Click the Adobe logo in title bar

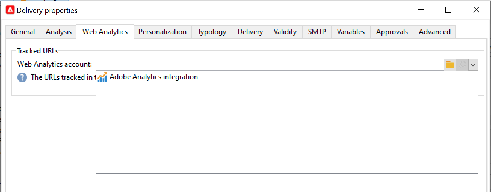10,10
